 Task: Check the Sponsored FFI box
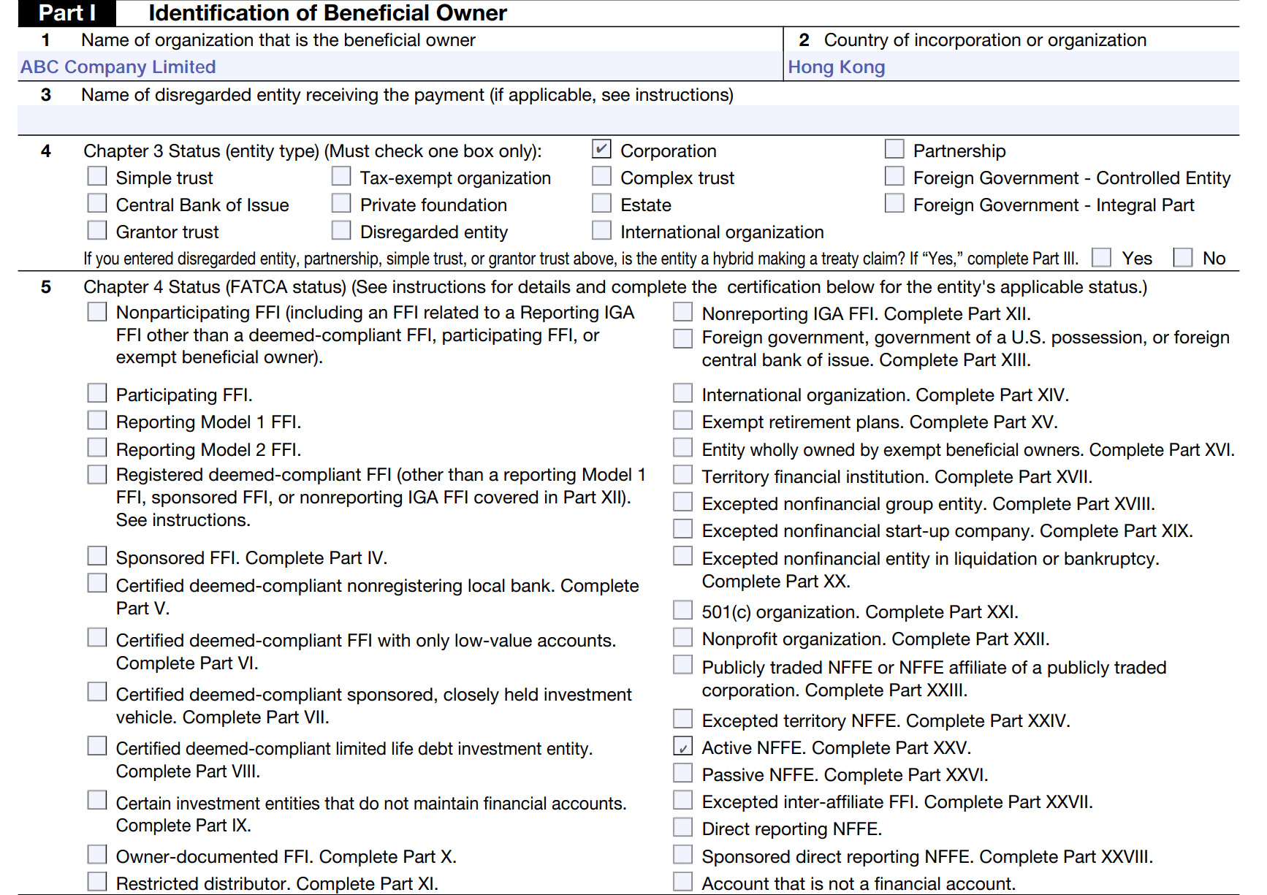coord(97,557)
